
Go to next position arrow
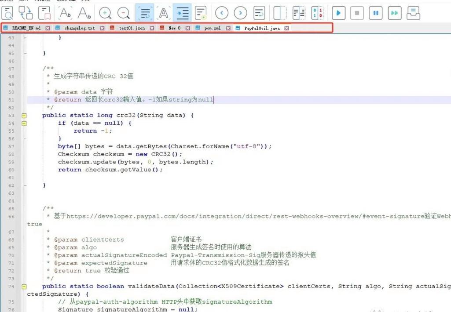(x=240, y=13)
